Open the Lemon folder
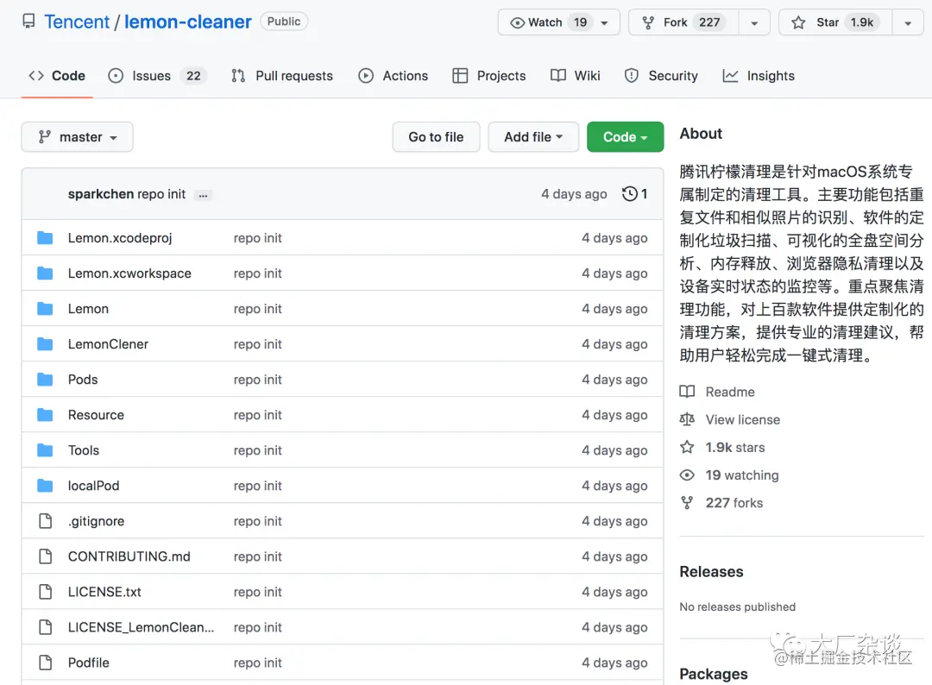This screenshot has height=685, width=932. click(88, 309)
